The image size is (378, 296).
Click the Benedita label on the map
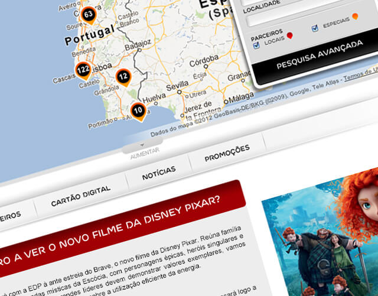click(x=83, y=51)
